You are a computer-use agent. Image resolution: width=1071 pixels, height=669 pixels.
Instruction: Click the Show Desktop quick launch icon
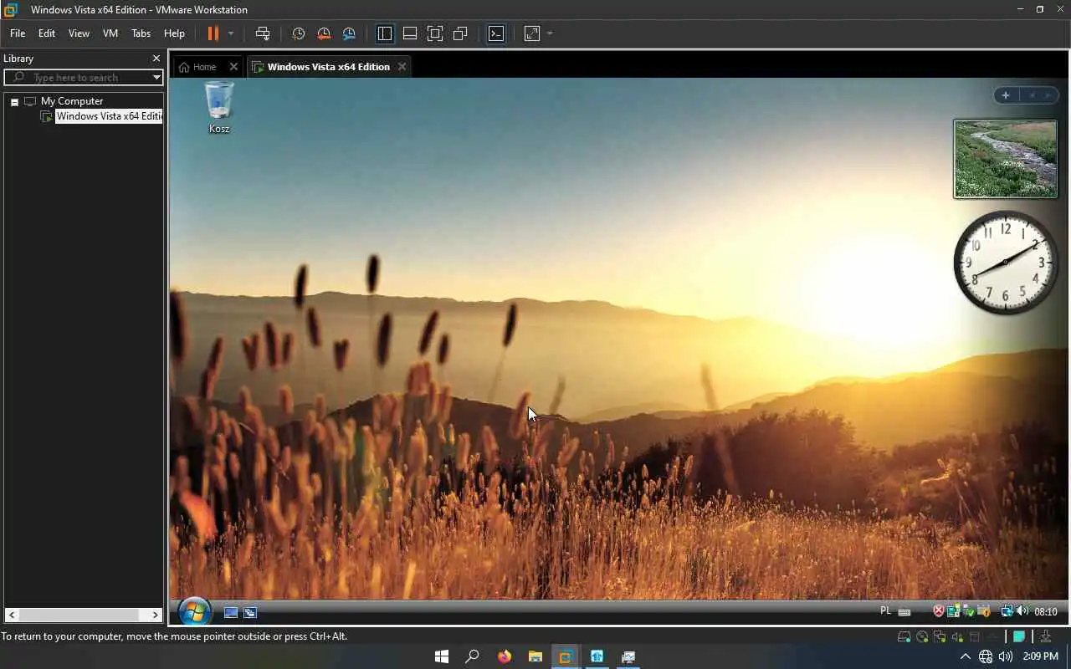point(231,612)
